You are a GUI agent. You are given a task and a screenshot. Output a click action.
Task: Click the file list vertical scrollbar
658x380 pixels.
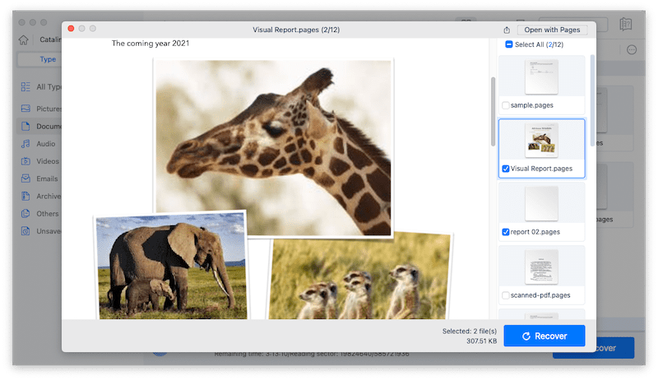pyautogui.click(x=592, y=100)
